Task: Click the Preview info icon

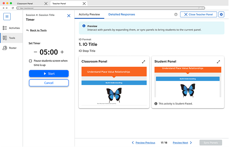Action: coord(84,26)
